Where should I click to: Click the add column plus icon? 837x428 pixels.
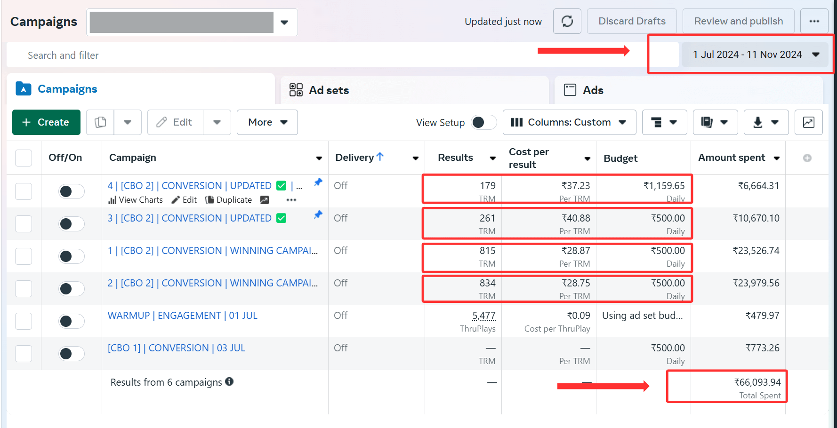[x=807, y=158]
